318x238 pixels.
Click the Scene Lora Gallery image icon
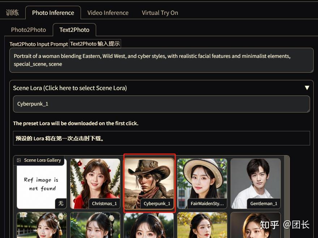pos(19,160)
